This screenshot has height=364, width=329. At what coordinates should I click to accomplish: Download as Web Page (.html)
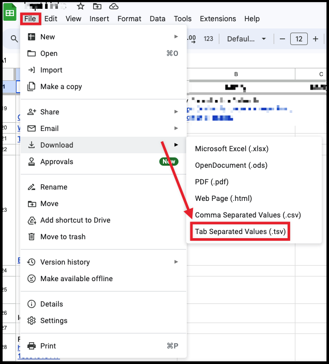[254, 198]
